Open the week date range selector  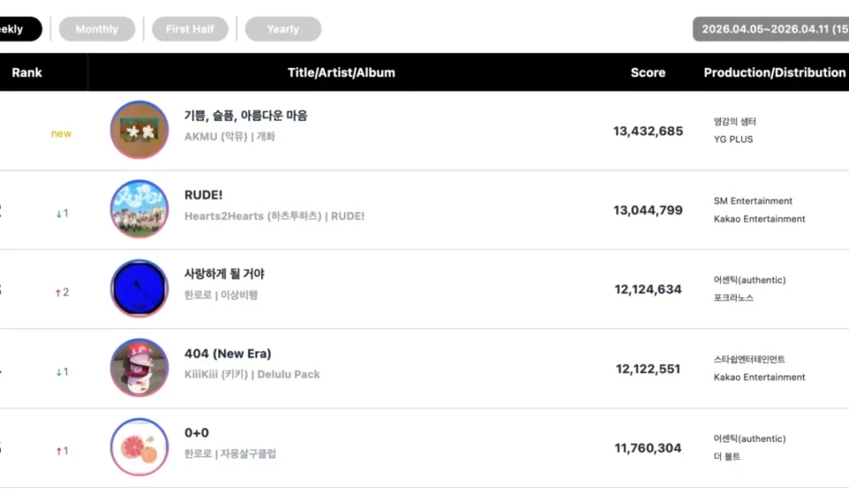[x=771, y=29]
